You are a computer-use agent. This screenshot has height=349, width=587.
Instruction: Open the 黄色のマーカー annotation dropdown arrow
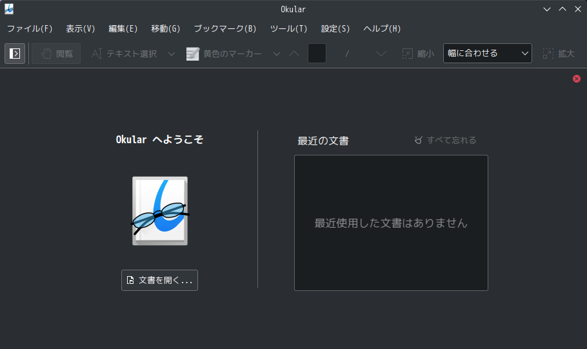277,54
